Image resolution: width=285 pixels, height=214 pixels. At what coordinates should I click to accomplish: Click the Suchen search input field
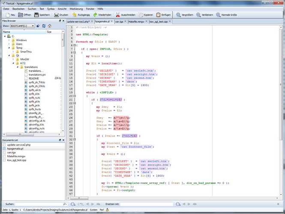point(39,204)
